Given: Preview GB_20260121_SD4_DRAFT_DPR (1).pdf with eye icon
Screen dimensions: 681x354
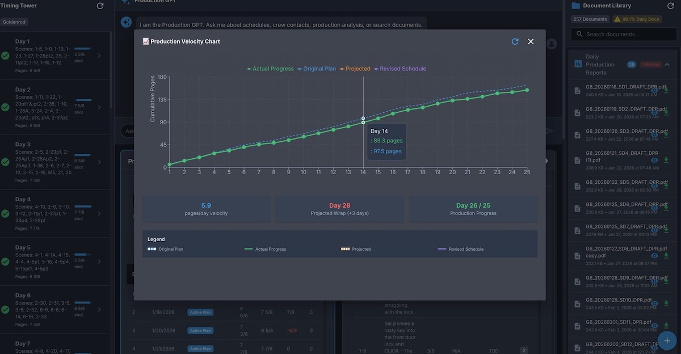Looking at the screenshot, I should (x=654, y=161).
